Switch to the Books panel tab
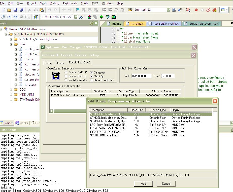 click(x=22, y=123)
